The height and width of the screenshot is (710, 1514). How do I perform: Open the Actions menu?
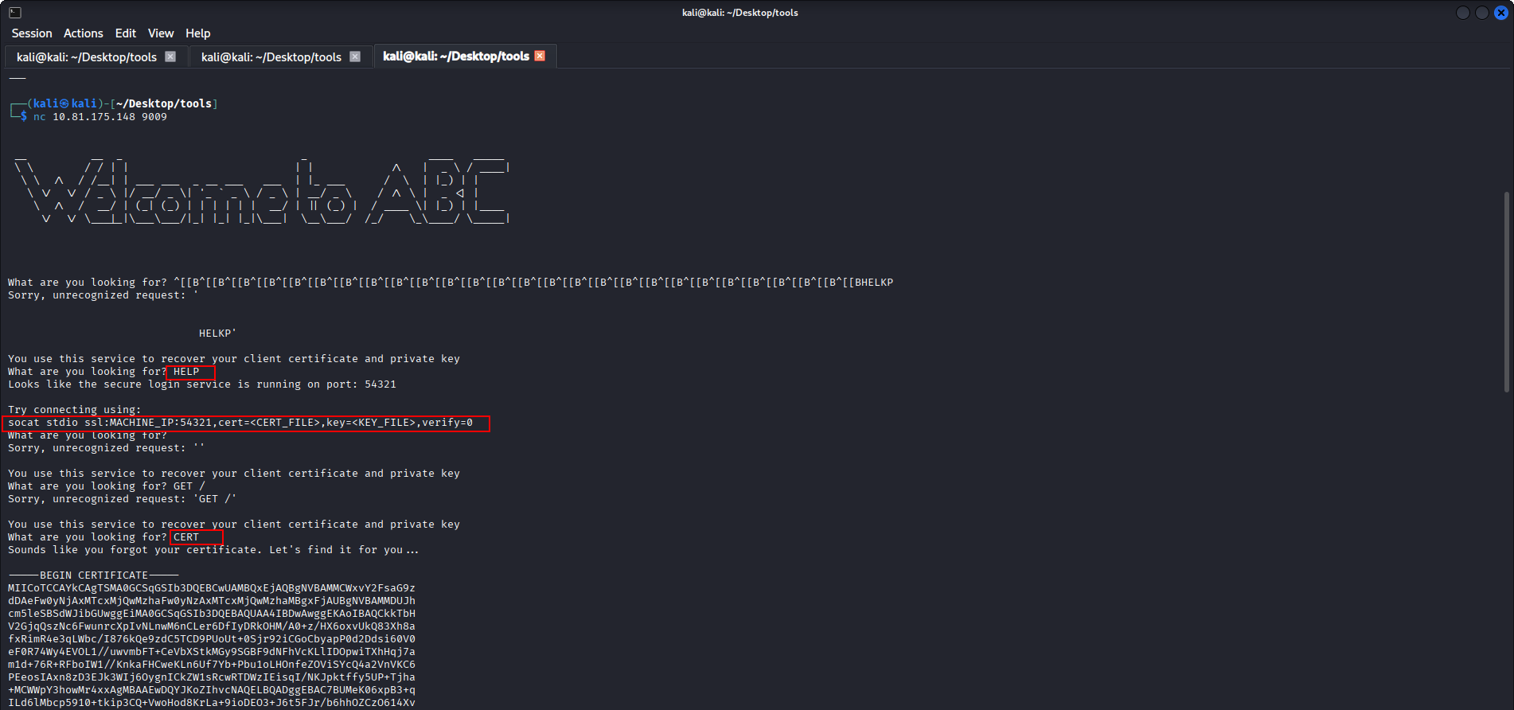pyautogui.click(x=84, y=33)
